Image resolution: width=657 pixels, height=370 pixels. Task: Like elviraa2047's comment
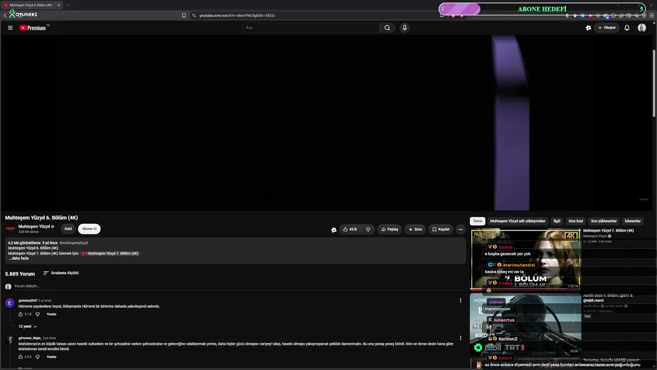21,314
